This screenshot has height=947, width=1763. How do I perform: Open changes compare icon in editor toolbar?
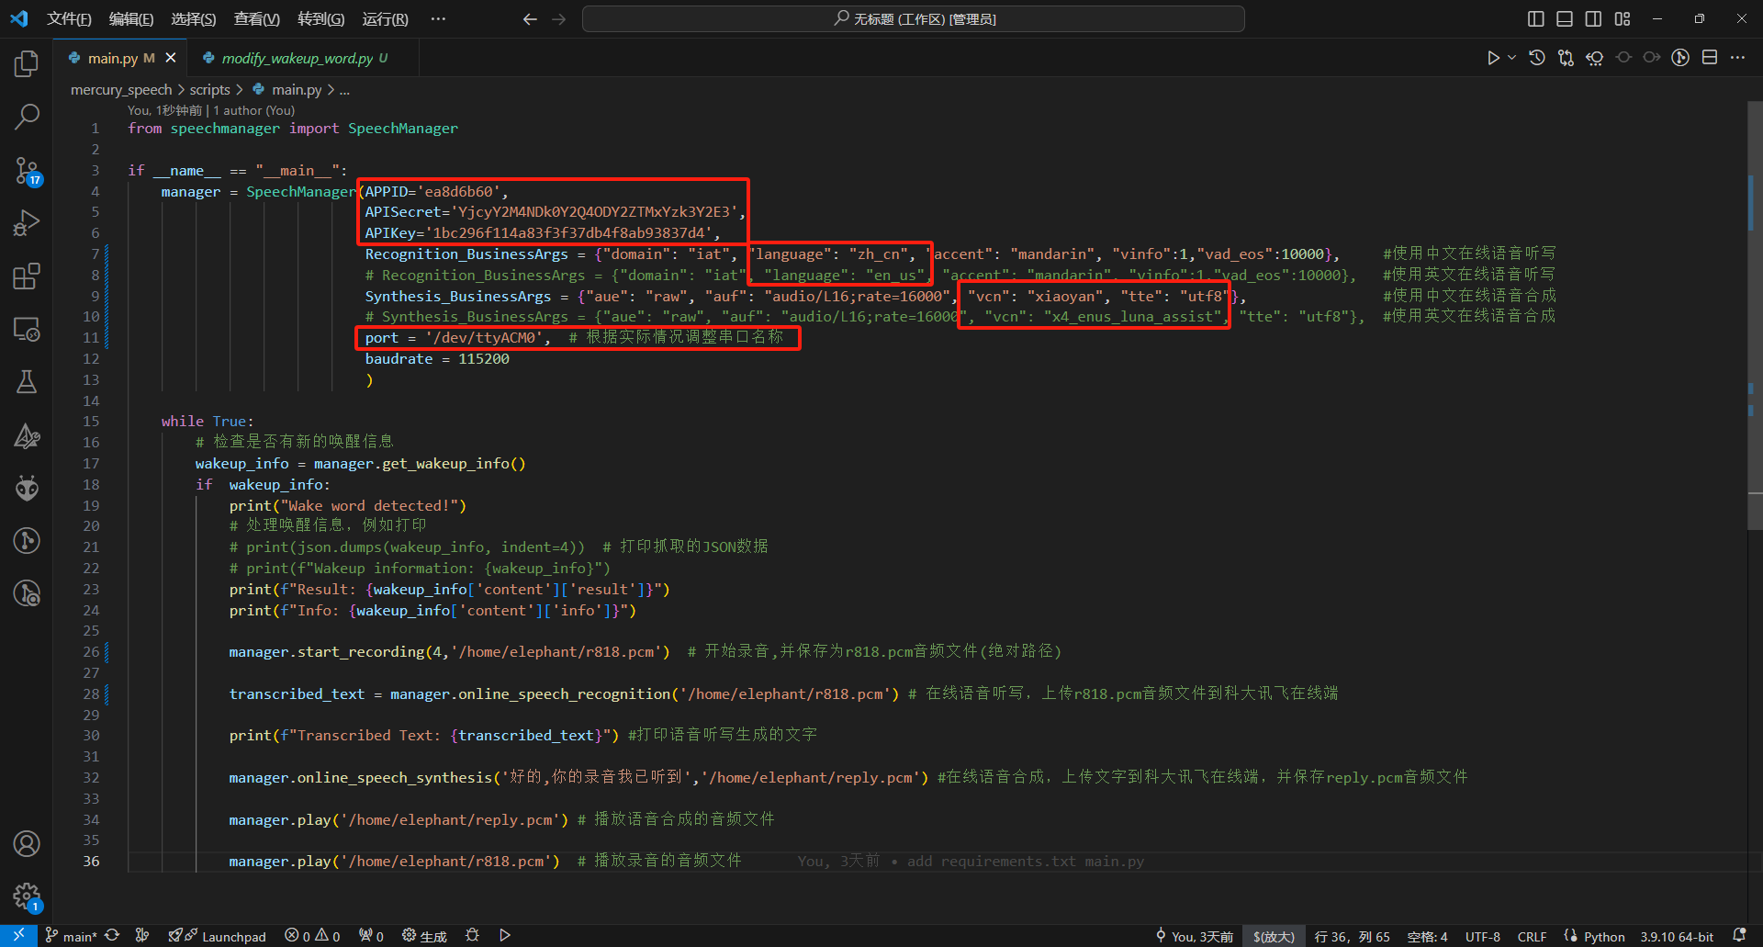1566,58
